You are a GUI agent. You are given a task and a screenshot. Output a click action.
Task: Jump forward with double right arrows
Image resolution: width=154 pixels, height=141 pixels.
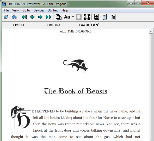tap(48, 17)
